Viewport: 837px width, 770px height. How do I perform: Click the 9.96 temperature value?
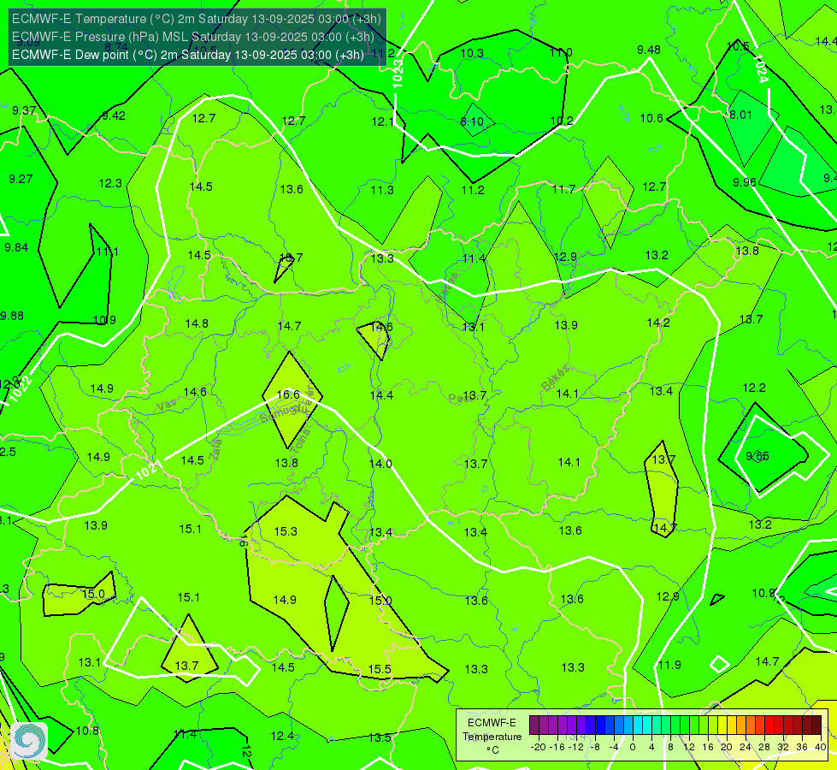[745, 182]
